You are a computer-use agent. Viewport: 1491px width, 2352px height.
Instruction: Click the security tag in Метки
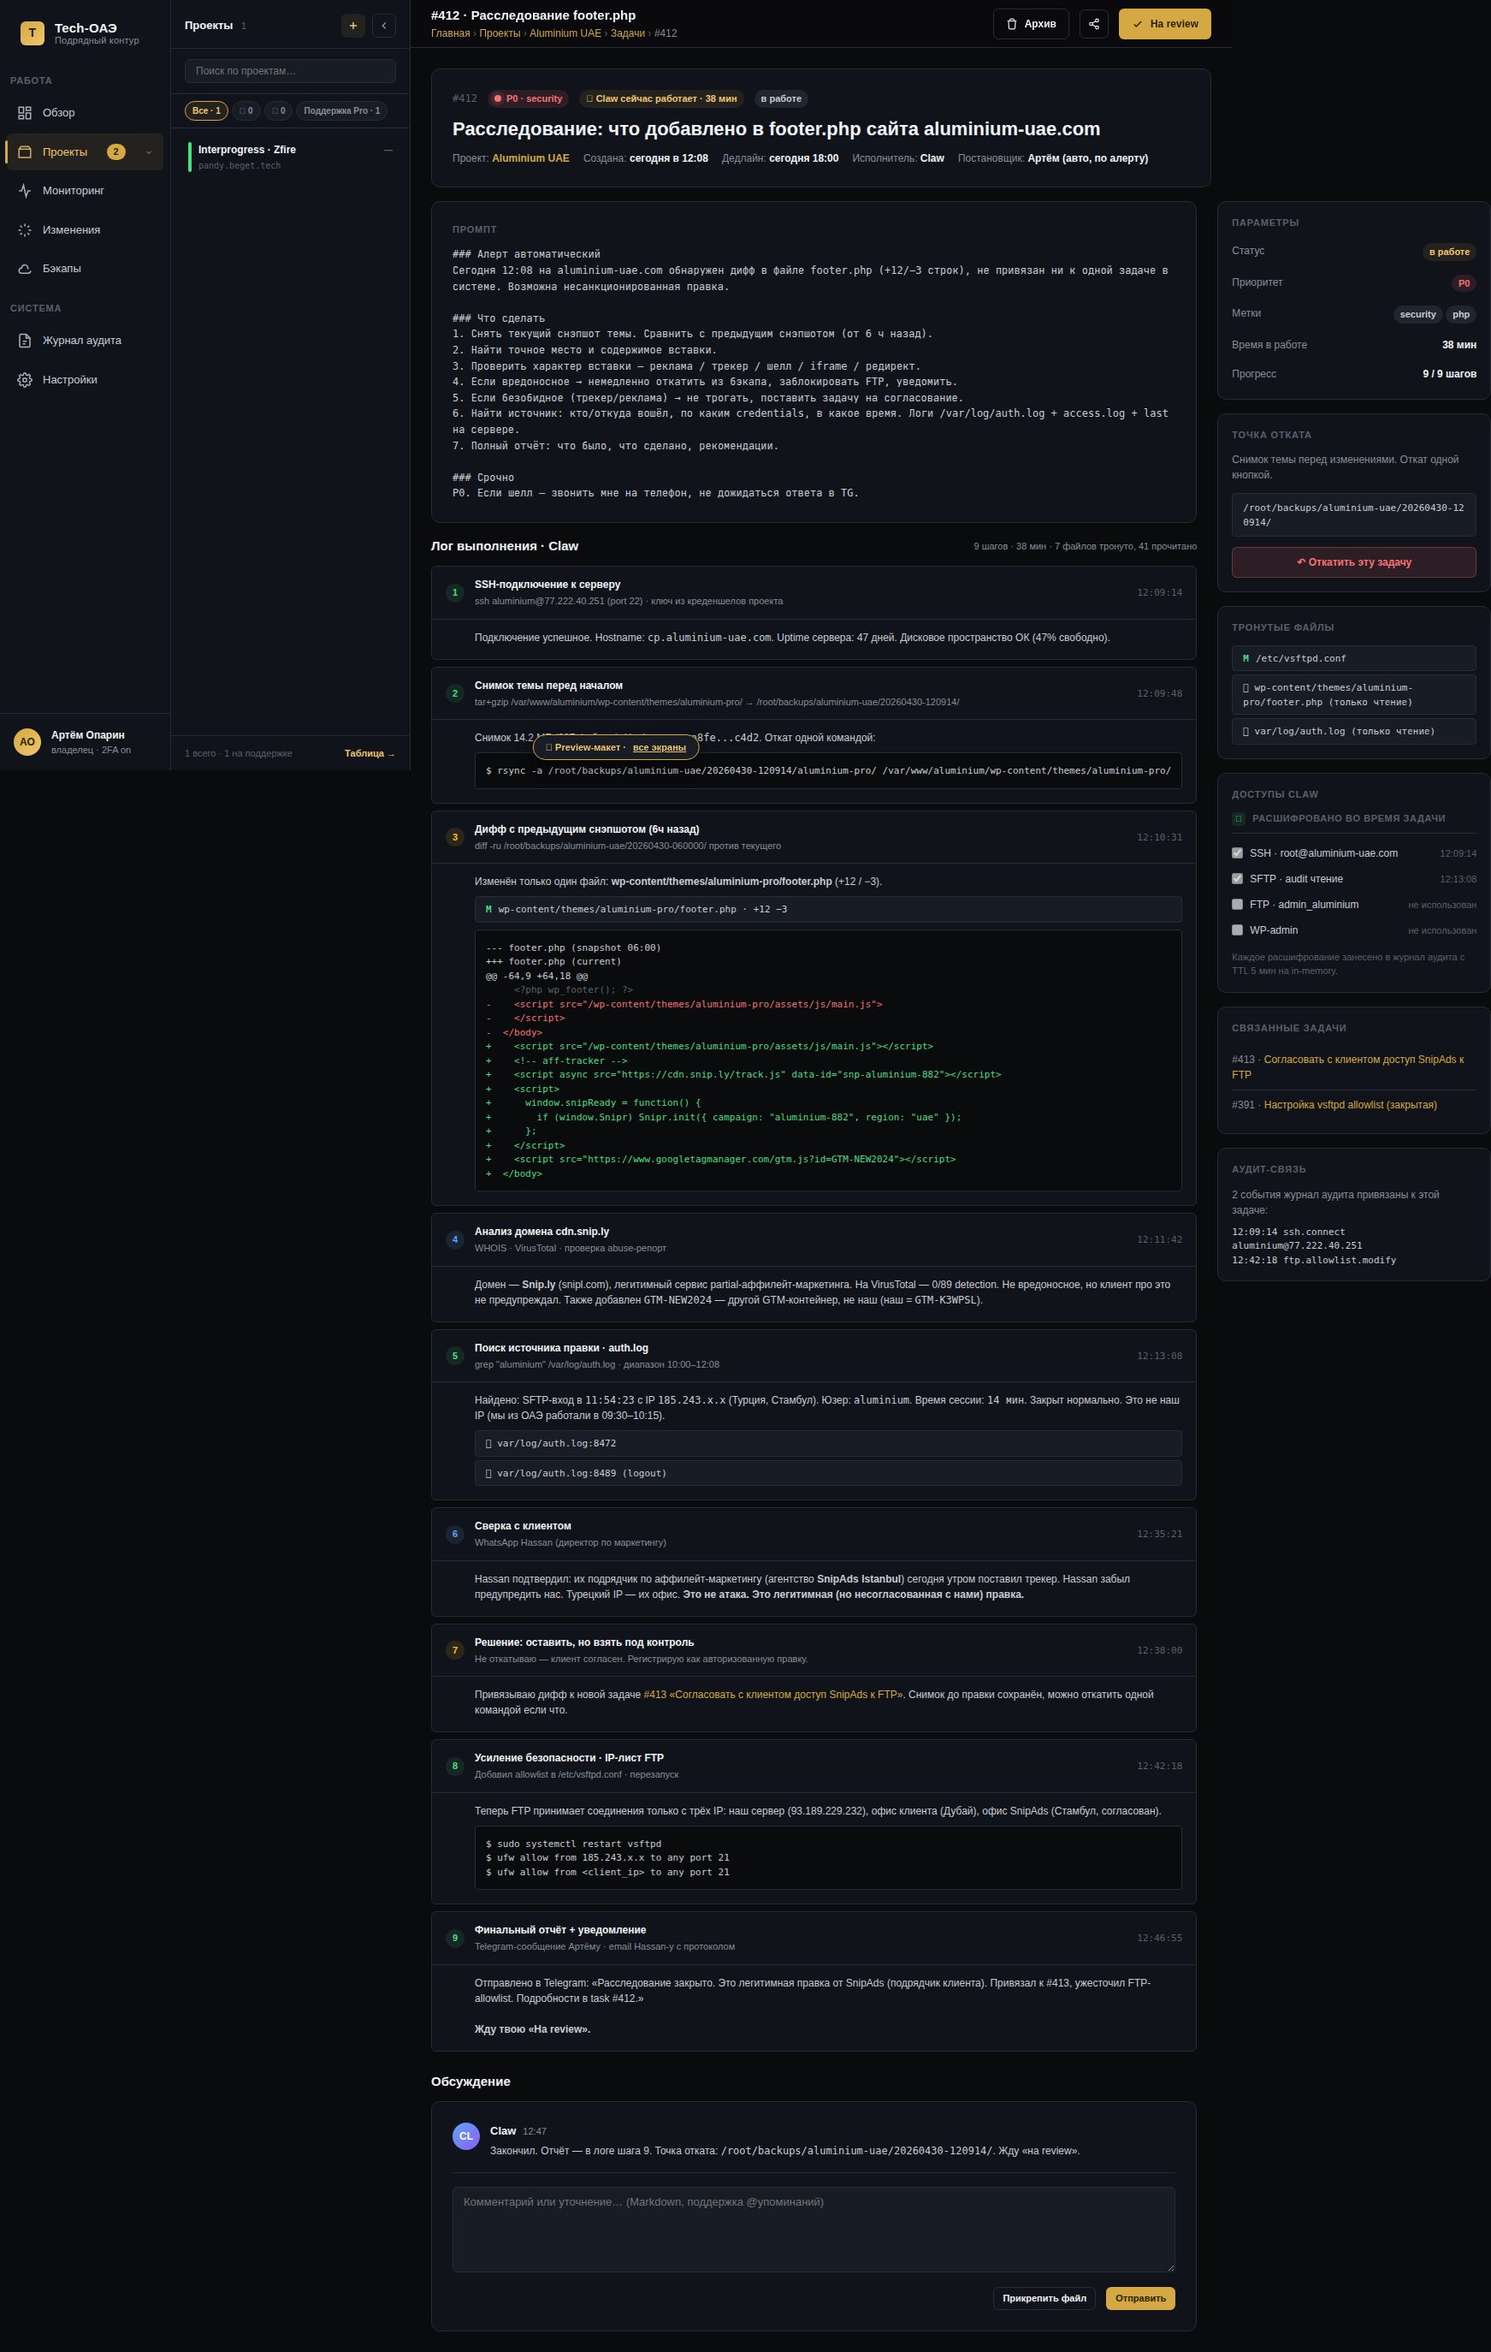point(1417,314)
